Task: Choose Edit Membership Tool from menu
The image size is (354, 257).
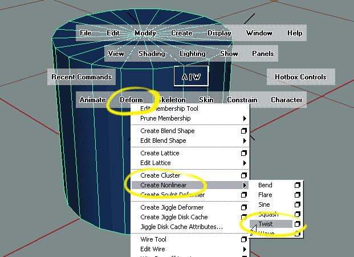Action: pos(171,109)
